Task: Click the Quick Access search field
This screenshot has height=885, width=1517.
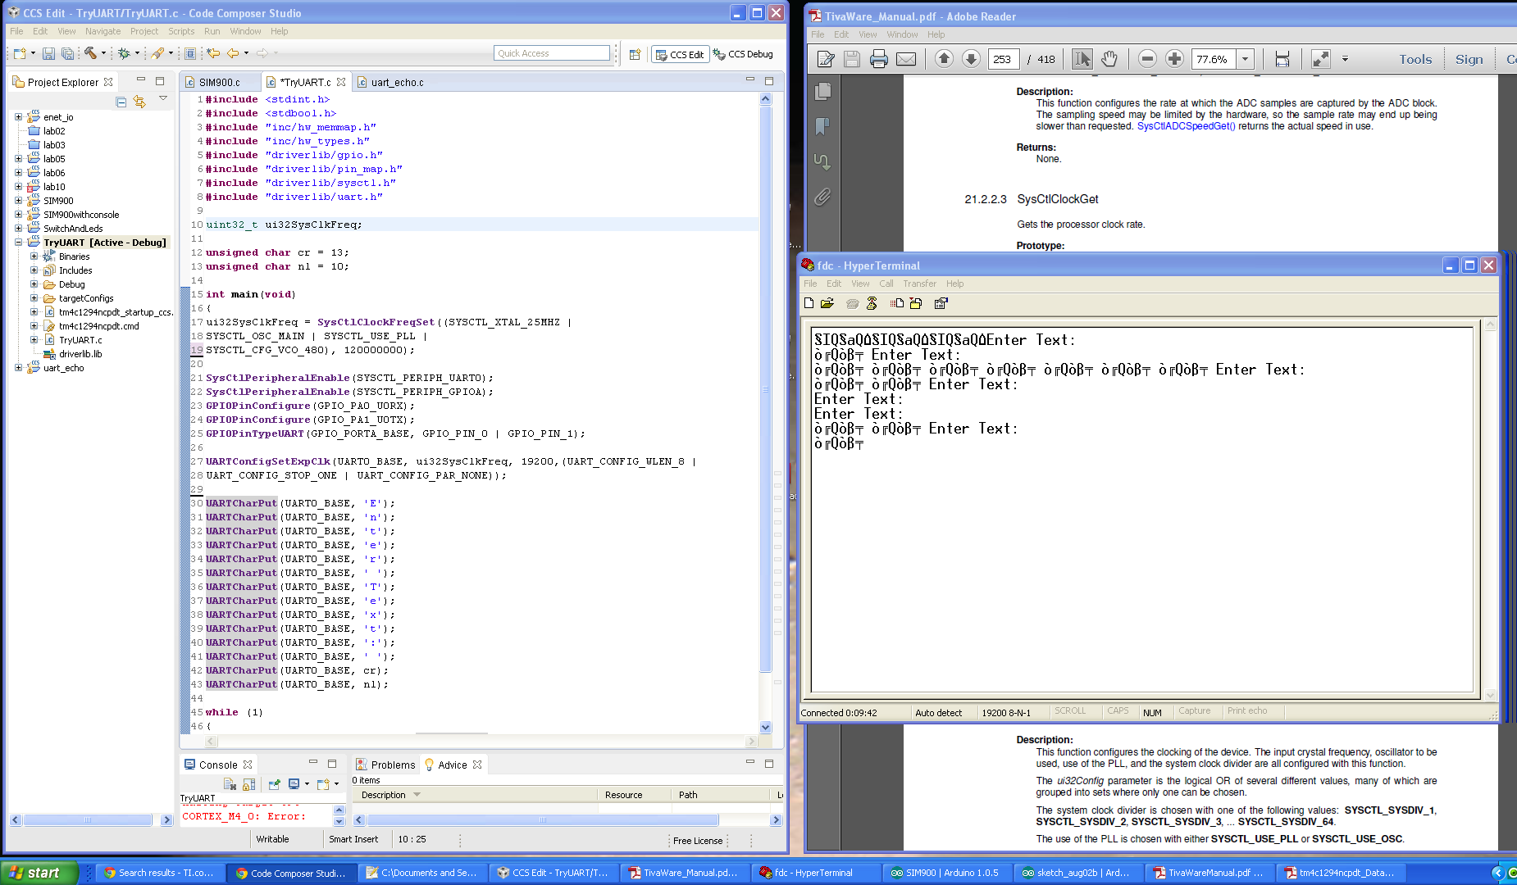Action: (x=552, y=53)
